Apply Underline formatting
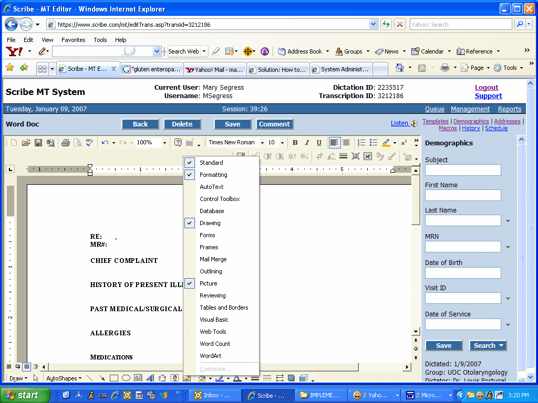 [319, 143]
